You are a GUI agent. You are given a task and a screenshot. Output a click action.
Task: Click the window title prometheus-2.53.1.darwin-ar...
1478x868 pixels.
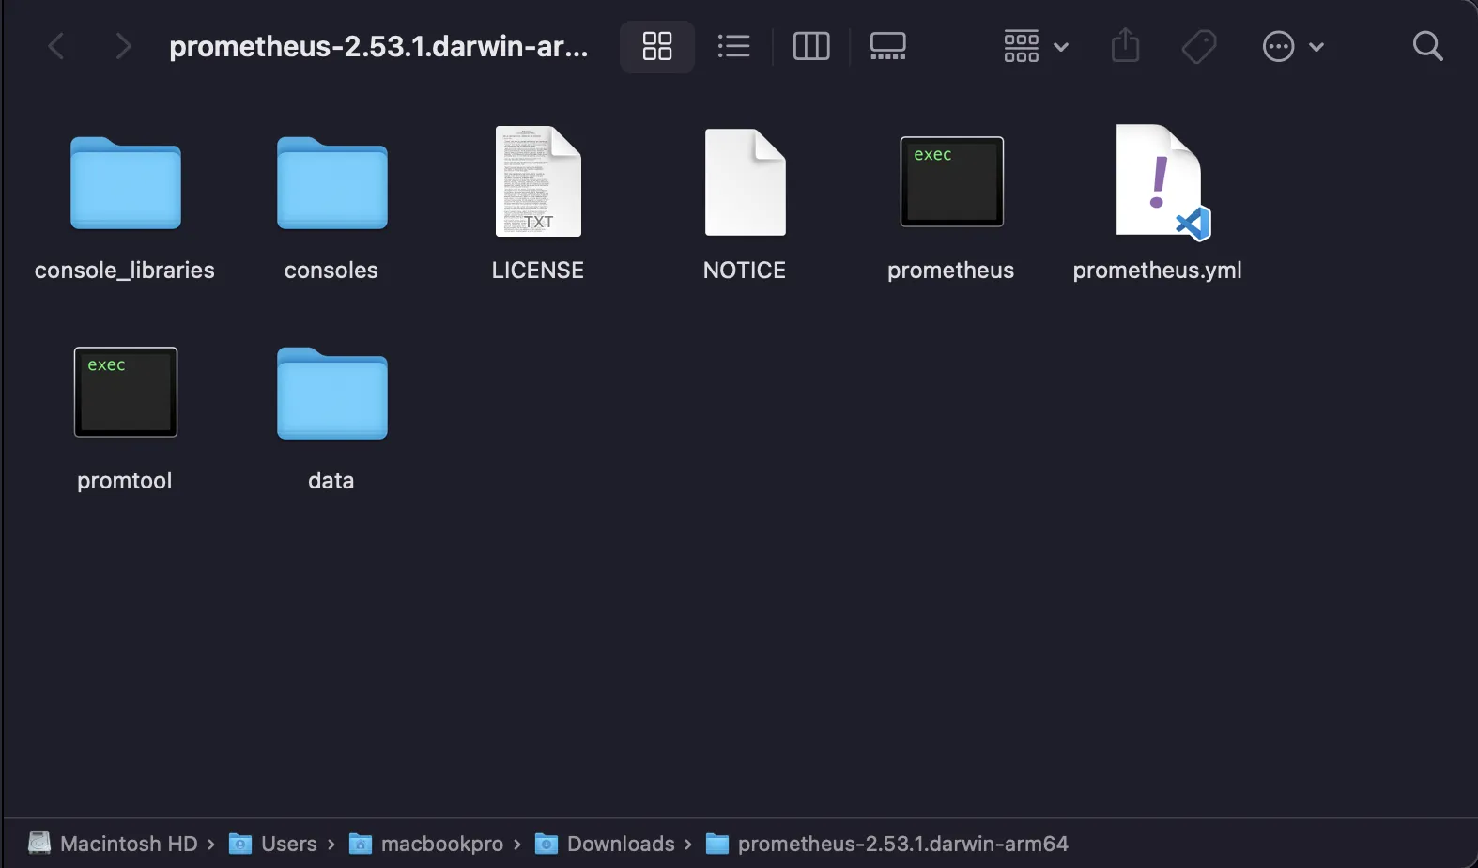point(378,46)
